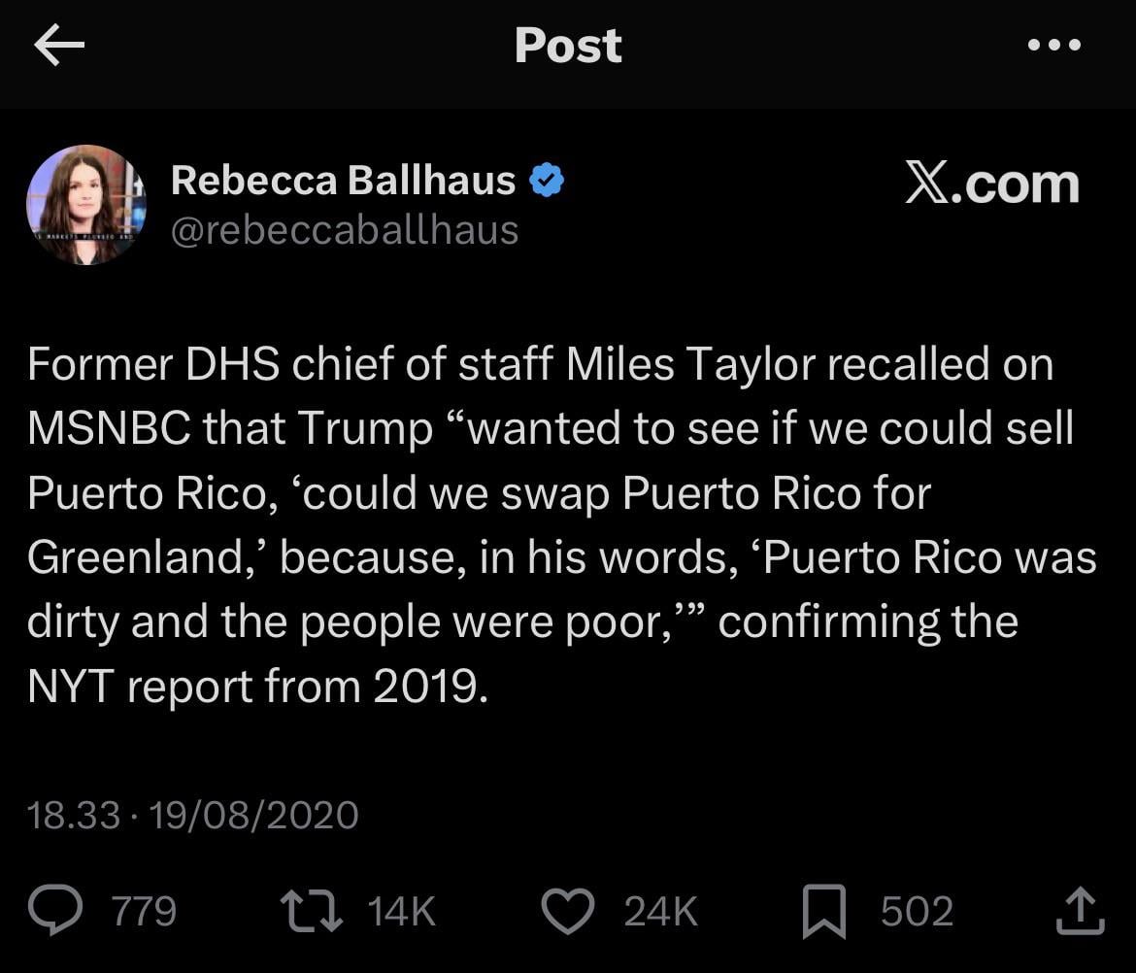Image resolution: width=1136 pixels, height=973 pixels.
Task: Click the X.com watermark logo
Action: tap(991, 183)
